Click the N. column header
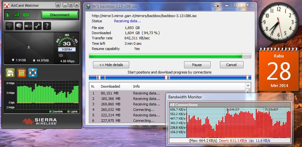 [x=94, y=86]
